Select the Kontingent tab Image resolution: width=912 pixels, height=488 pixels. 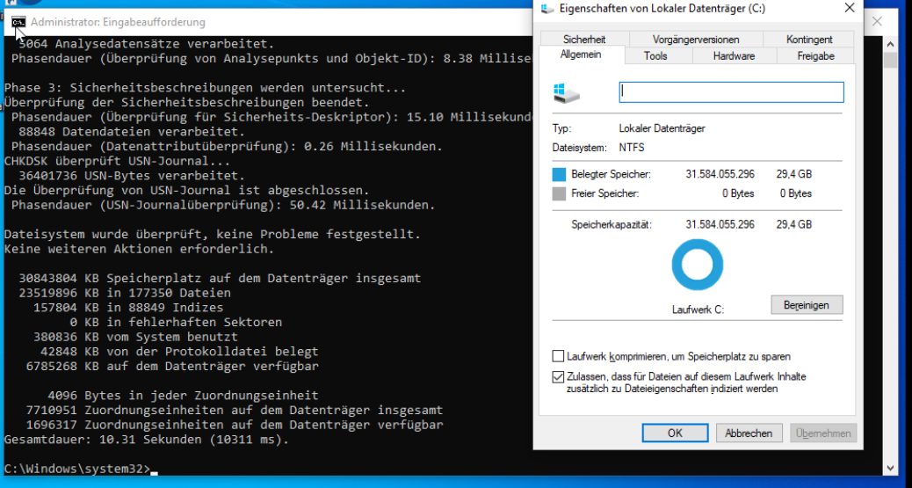point(809,40)
